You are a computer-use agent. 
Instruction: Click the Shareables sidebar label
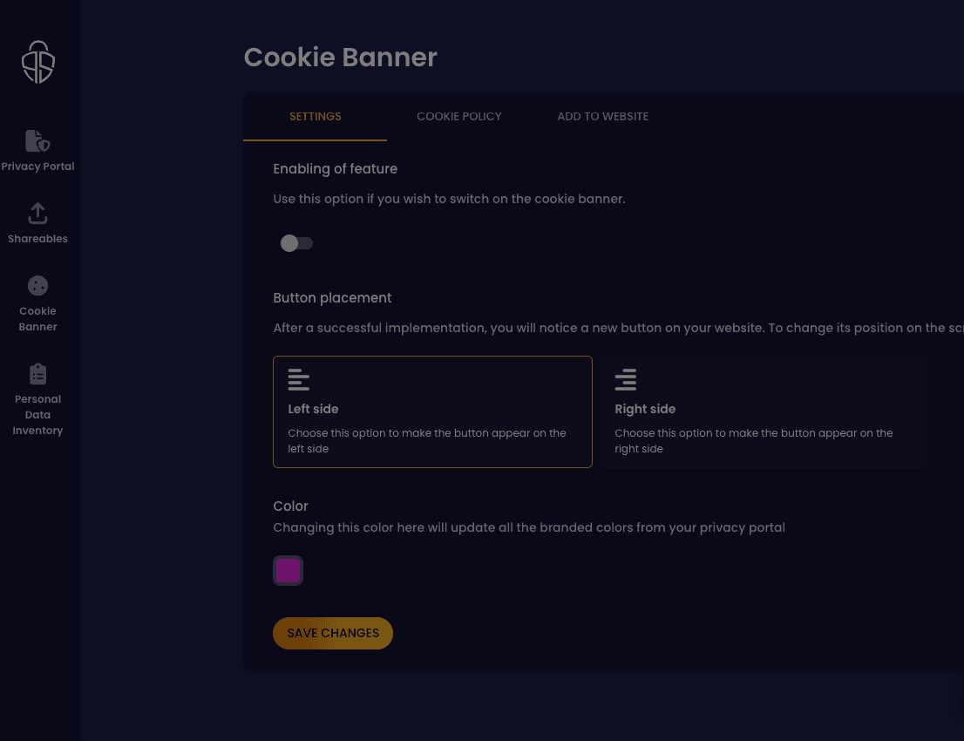(37, 239)
